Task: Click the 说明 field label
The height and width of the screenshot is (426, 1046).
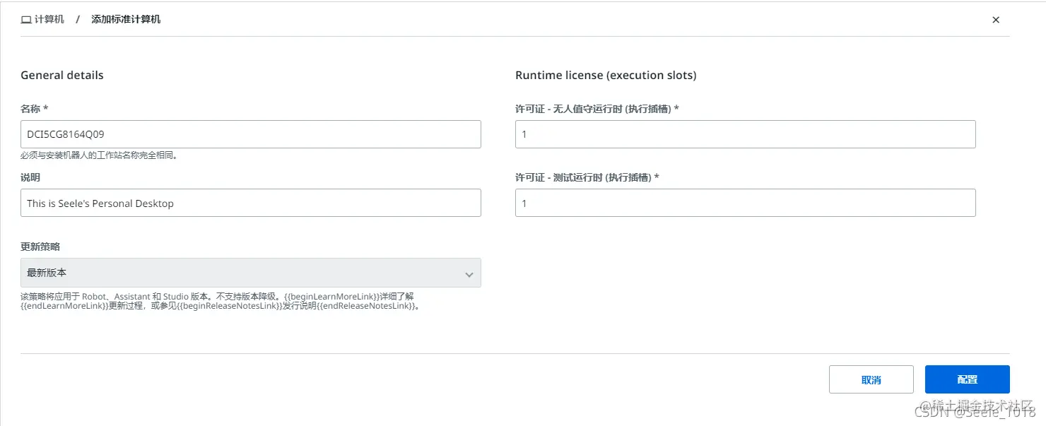Action: pyautogui.click(x=30, y=177)
